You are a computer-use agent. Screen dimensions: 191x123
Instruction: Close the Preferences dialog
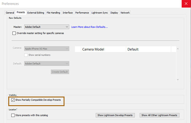point(186,4)
